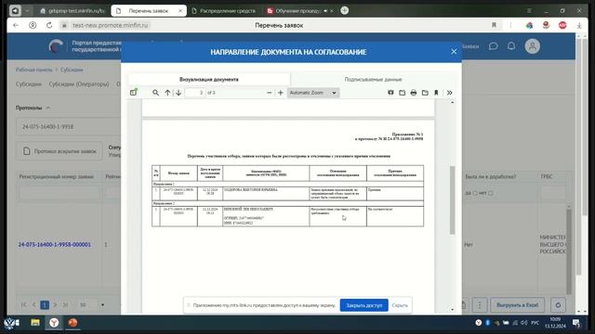Open portal chat messages icon
The width and height of the screenshot is (595, 334).
(x=493, y=46)
